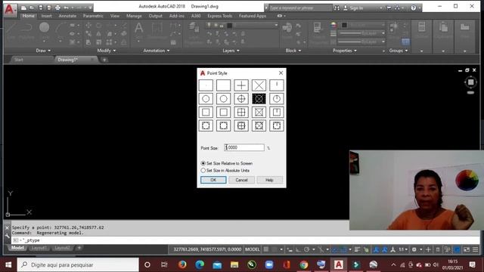Select the plain plus-sign point style
Image resolution: width=484 pixels, height=272 pixels.
click(x=241, y=85)
